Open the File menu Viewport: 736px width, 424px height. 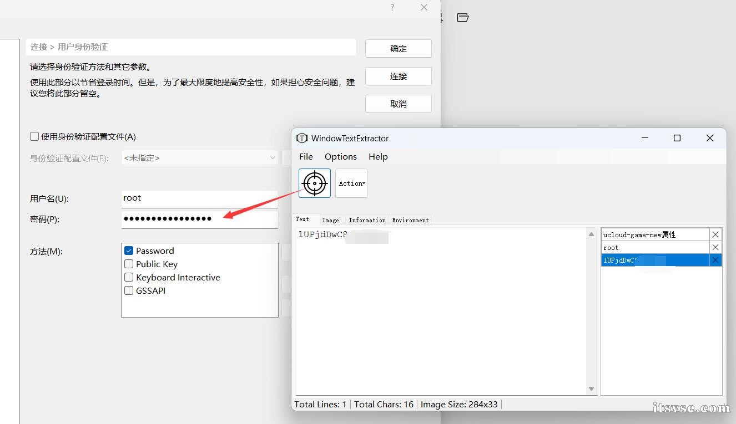pos(306,156)
